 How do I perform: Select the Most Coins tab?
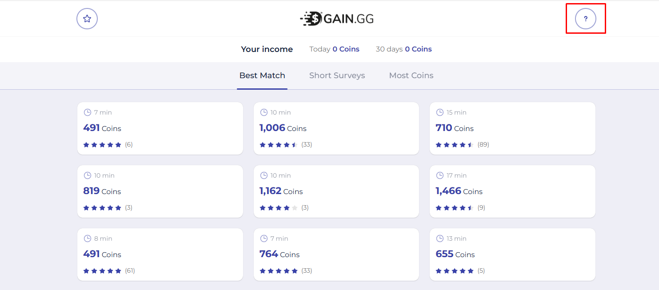pos(411,75)
